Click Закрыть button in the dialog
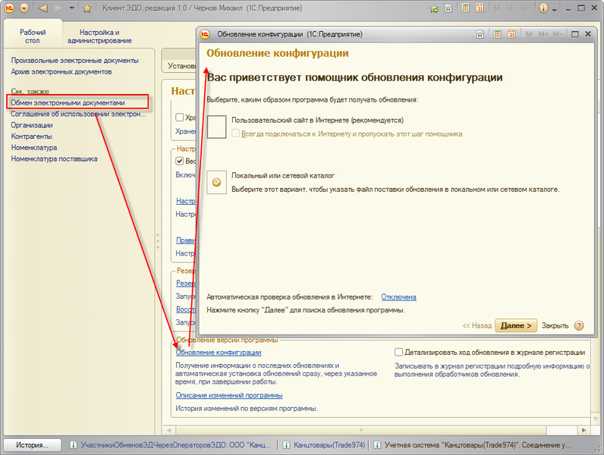604x455 pixels. [555, 325]
